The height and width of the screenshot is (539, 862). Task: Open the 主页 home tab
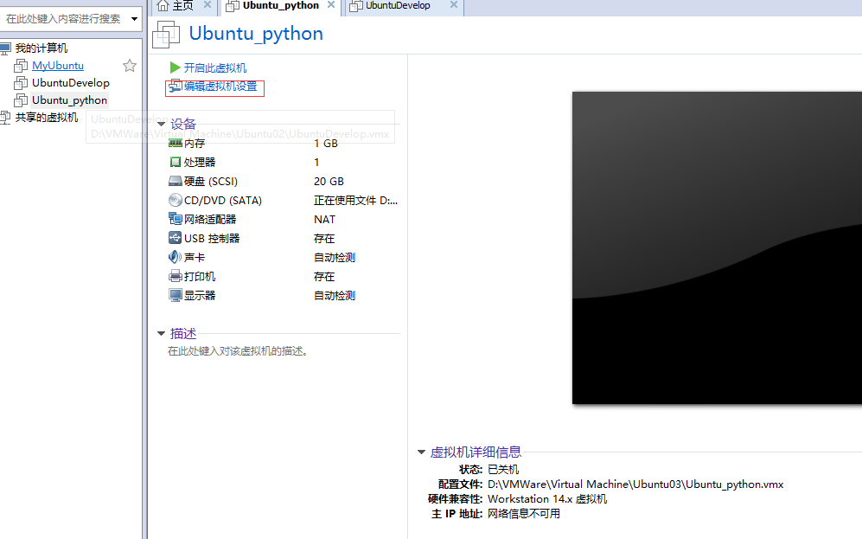point(182,6)
